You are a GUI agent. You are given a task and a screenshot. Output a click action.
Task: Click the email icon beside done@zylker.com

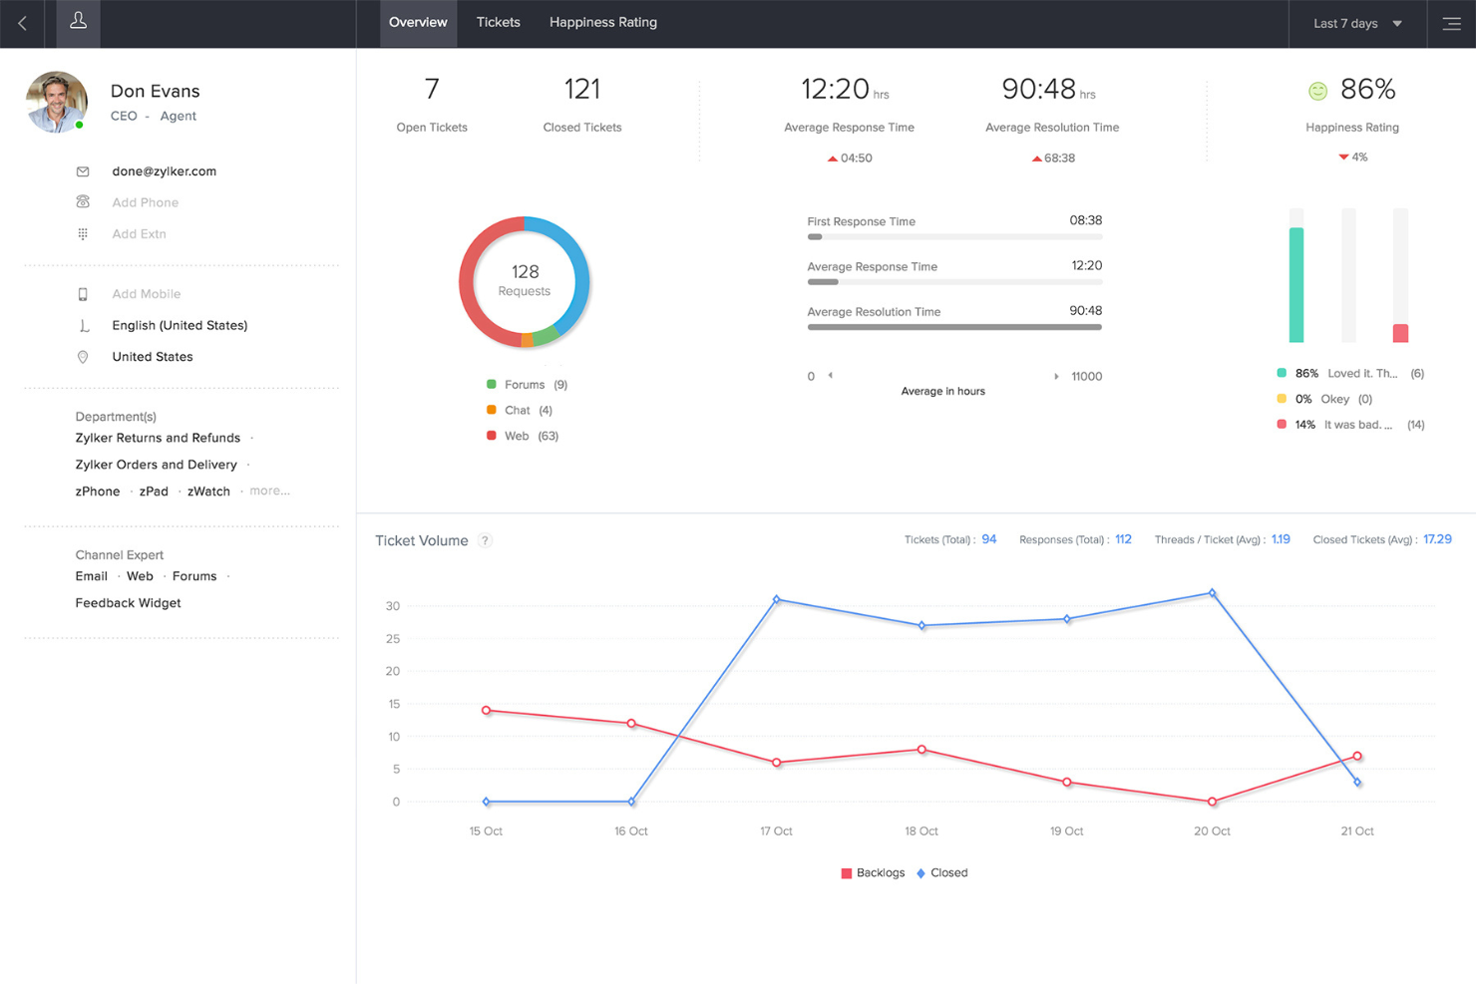[x=84, y=170]
